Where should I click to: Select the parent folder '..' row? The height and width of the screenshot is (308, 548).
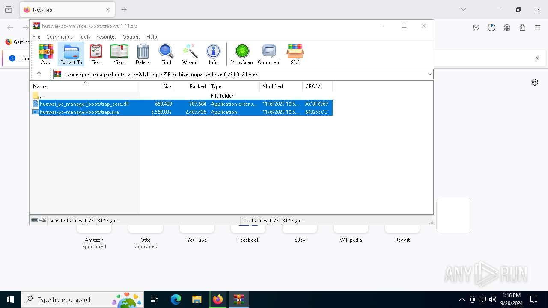pos(182,96)
